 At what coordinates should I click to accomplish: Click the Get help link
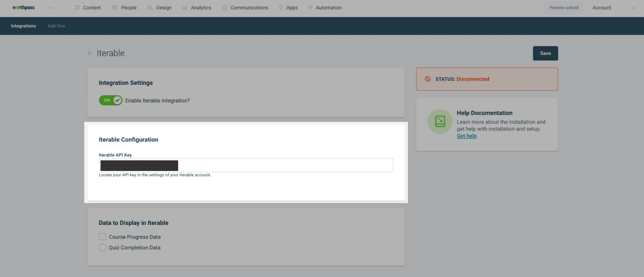[x=467, y=136]
